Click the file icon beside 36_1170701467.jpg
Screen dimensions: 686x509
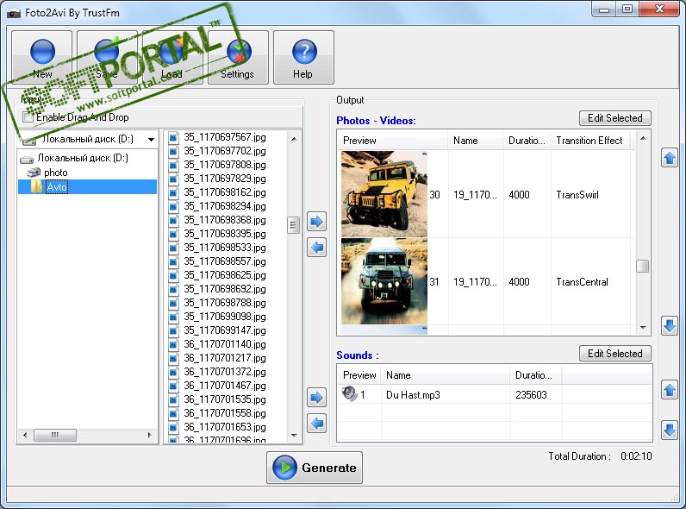tap(174, 386)
